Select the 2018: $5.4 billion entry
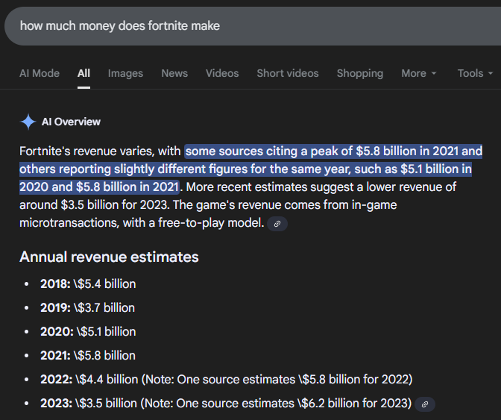Viewport: 501px width, 420px height. pyautogui.click(x=88, y=284)
